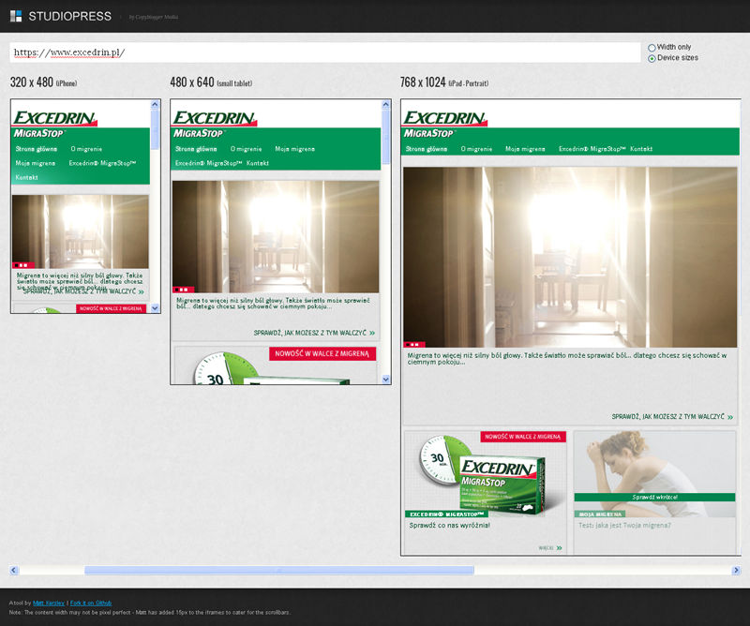Click up arrow in iPhone preview scrollbar

155,104
